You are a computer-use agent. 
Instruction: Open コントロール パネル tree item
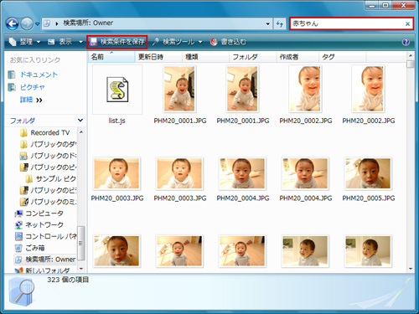coord(50,236)
